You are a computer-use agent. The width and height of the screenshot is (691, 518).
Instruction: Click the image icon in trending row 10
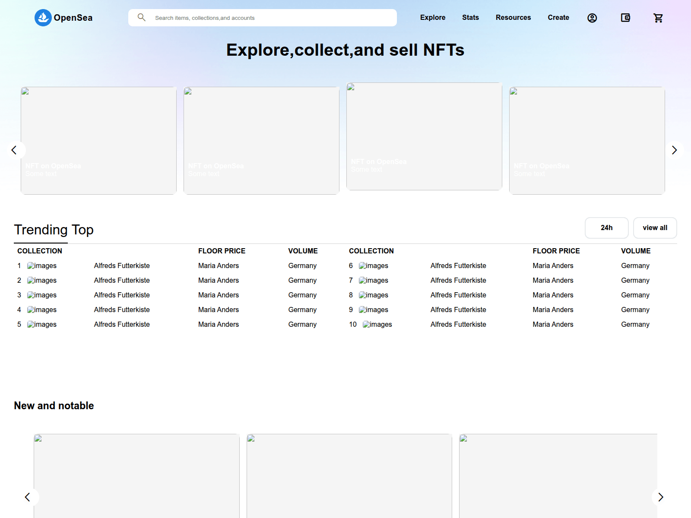377,325
